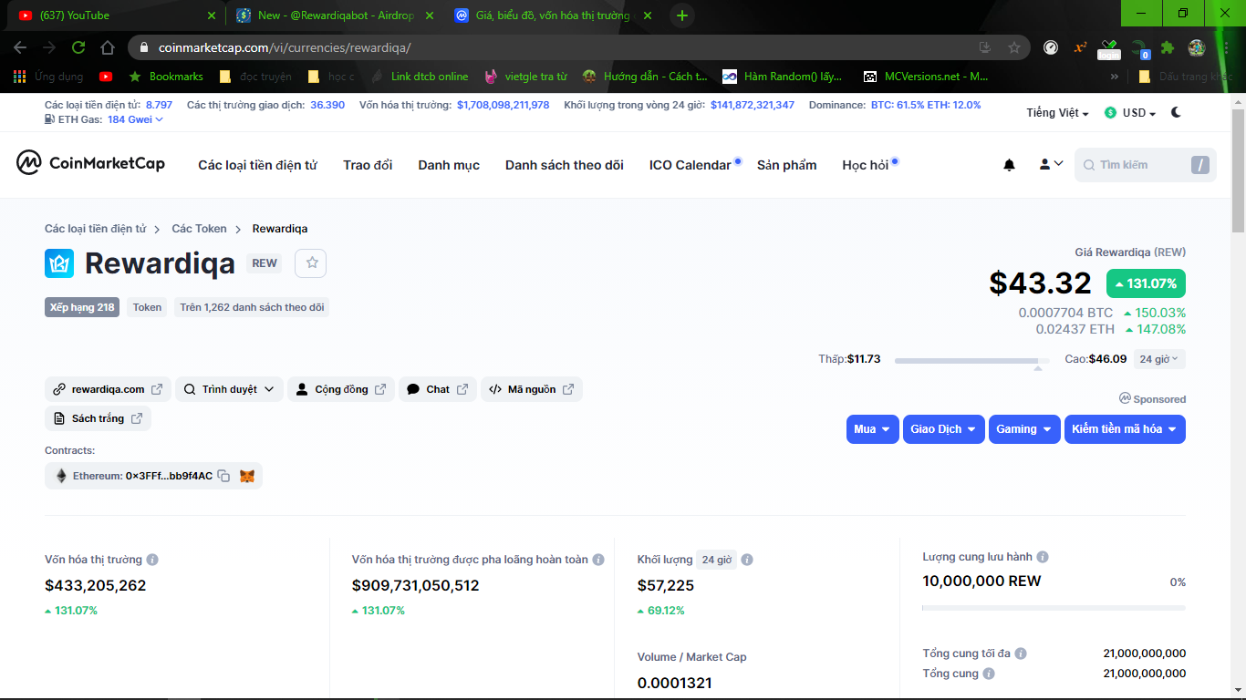This screenshot has height=700, width=1246.
Task: Open the Kiếm tiền mã hóa dropdown
Action: pos(1125,429)
